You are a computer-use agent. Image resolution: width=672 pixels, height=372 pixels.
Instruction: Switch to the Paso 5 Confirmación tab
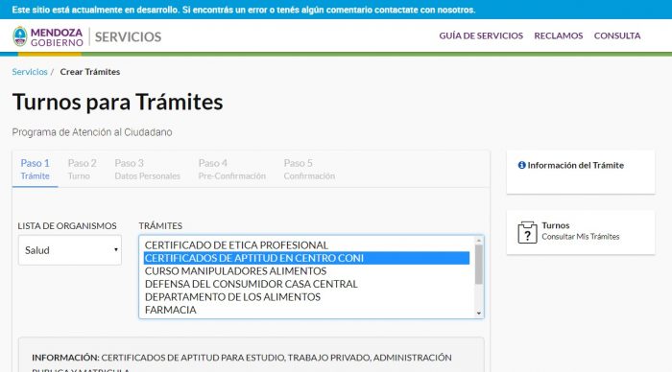tap(309, 170)
